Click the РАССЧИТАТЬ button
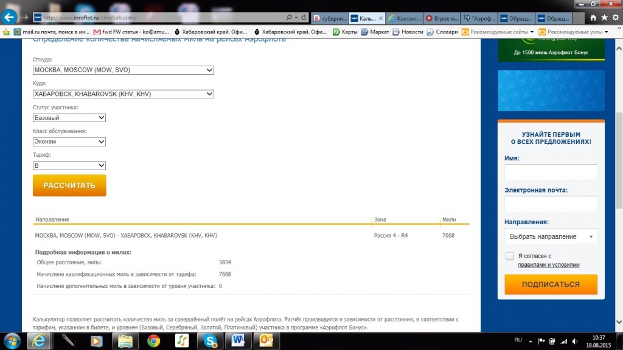This screenshot has width=623, height=350. 69,185
